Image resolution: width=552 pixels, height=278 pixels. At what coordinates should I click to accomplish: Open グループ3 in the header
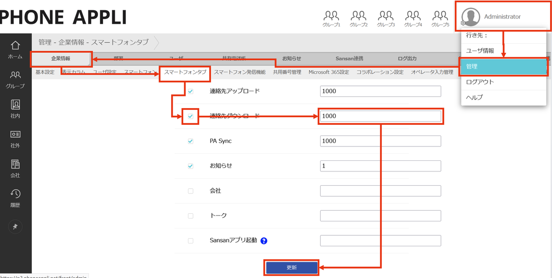tap(386, 19)
